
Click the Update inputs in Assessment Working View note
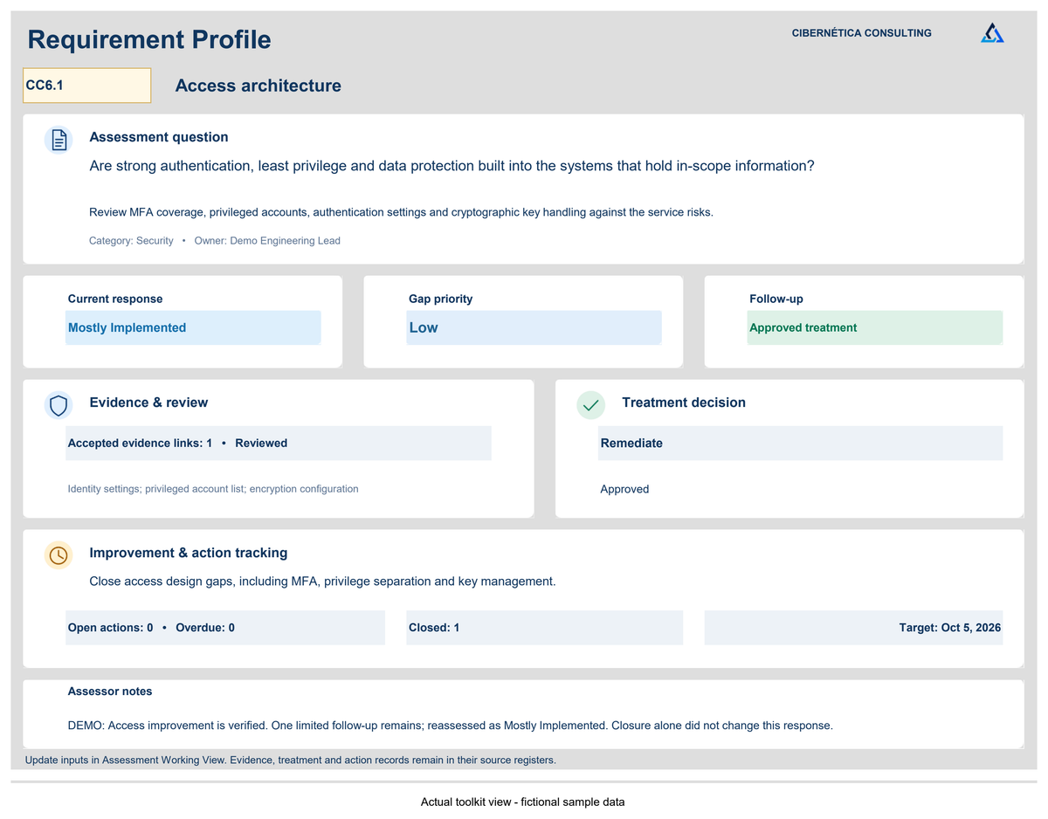[291, 760]
